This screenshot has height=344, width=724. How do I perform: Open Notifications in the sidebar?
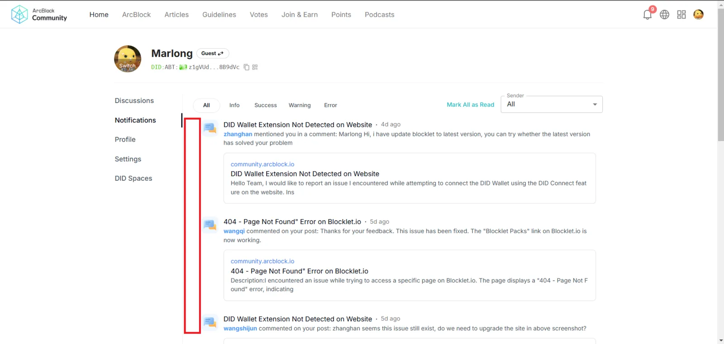[135, 120]
